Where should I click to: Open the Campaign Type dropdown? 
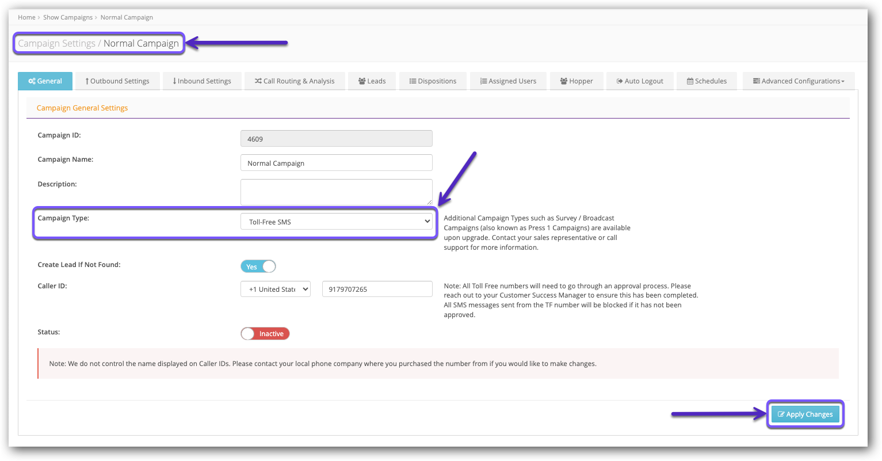[x=337, y=222]
